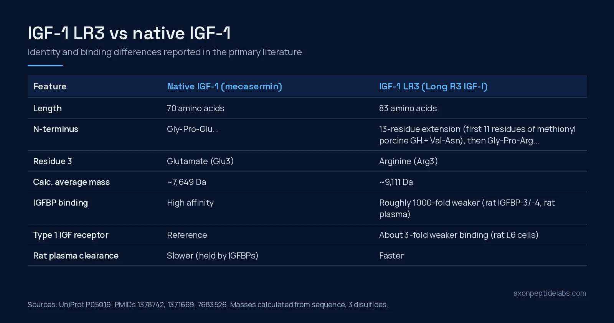Click the subtitle starting 'Identity and binding differences'
The height and width of the screenshot is (323, 614).
tap(165, 52)
